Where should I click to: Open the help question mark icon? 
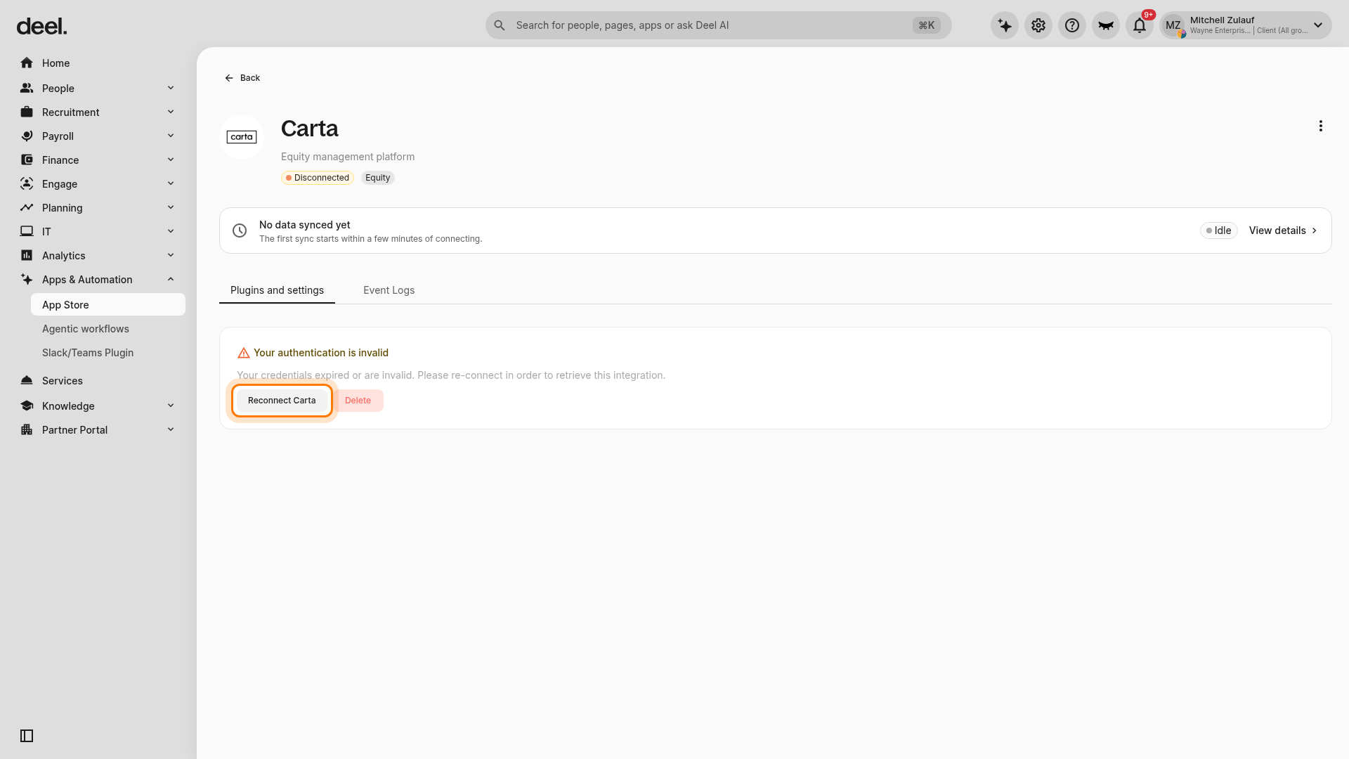1072,25
